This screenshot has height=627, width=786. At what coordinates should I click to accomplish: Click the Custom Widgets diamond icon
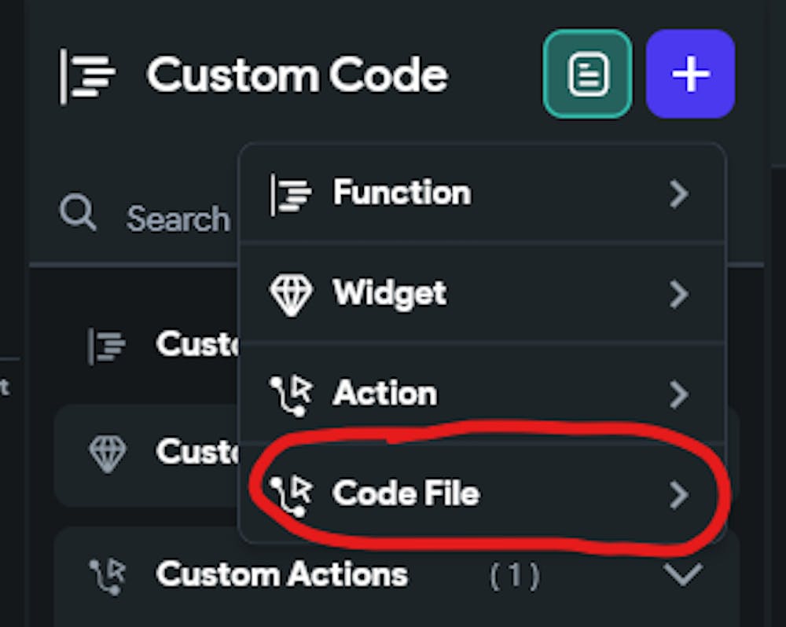tap(110, 453)
